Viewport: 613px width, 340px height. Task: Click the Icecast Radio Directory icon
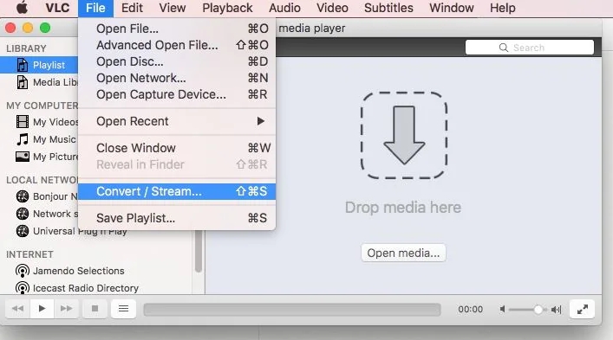23,288
